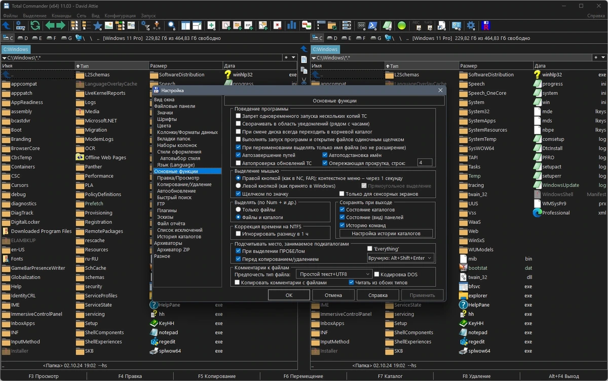Select drive G in right panel drive bar
Viewport: 608px width, 381px height.
375,38
